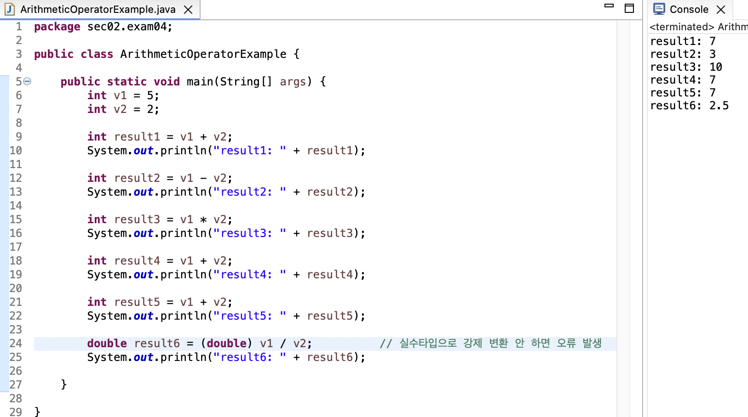Collapse the main method fold marker

(x=27, y=82)
